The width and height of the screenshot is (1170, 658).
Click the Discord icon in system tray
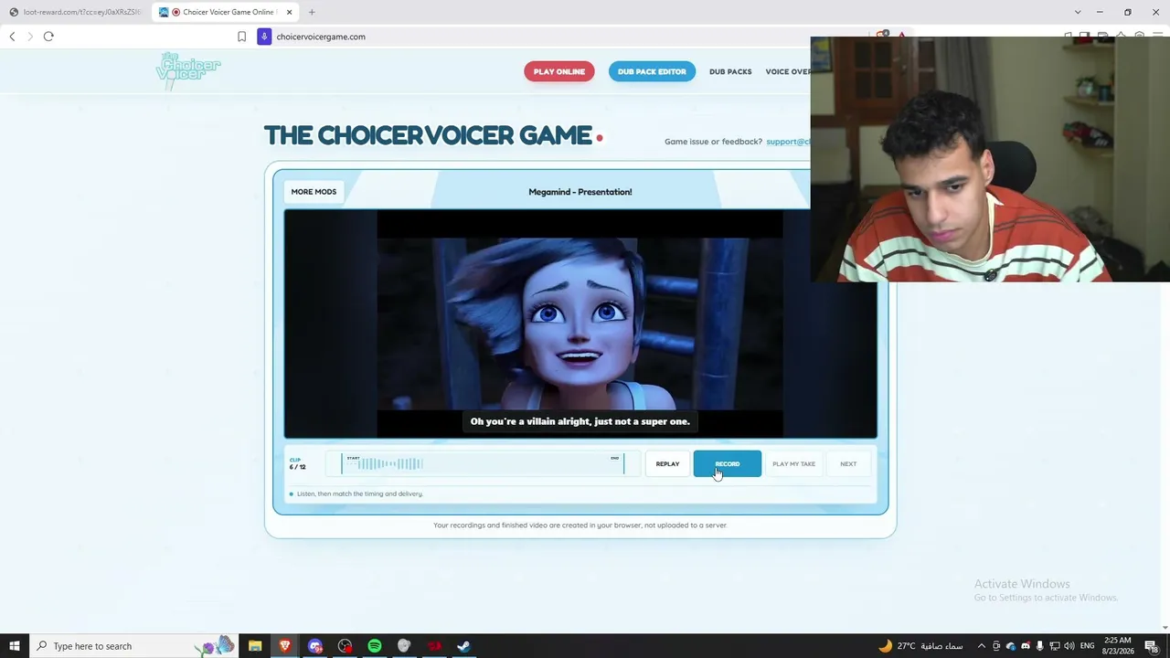pyautogui.click(x=1026, y=646)
